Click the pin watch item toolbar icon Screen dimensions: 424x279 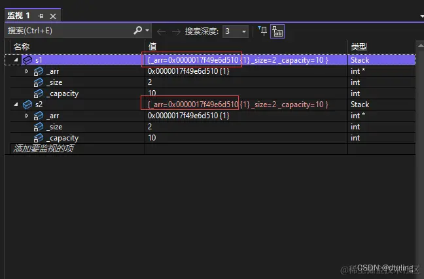(x=262, y=31)
